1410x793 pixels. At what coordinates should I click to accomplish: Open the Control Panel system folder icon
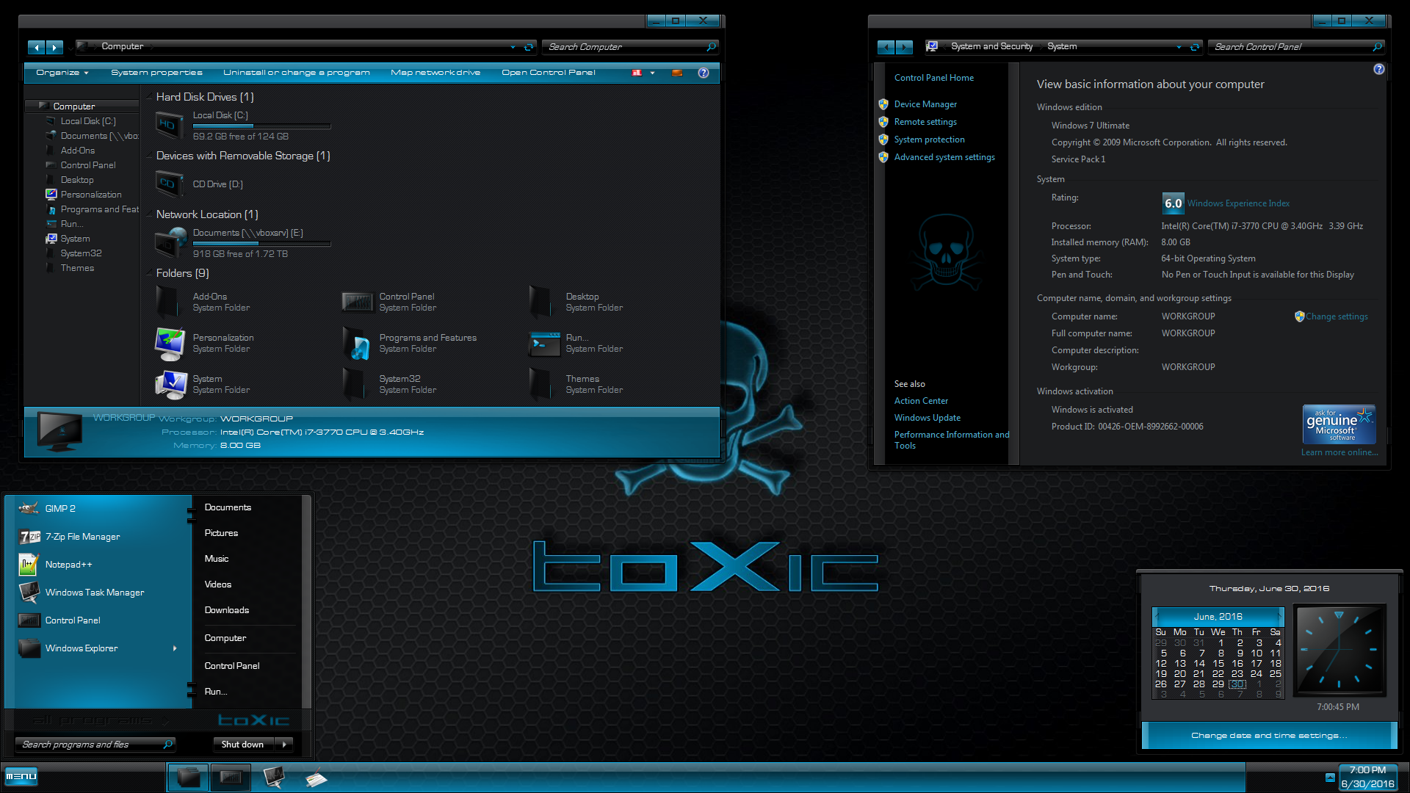(x=358, y=302)
